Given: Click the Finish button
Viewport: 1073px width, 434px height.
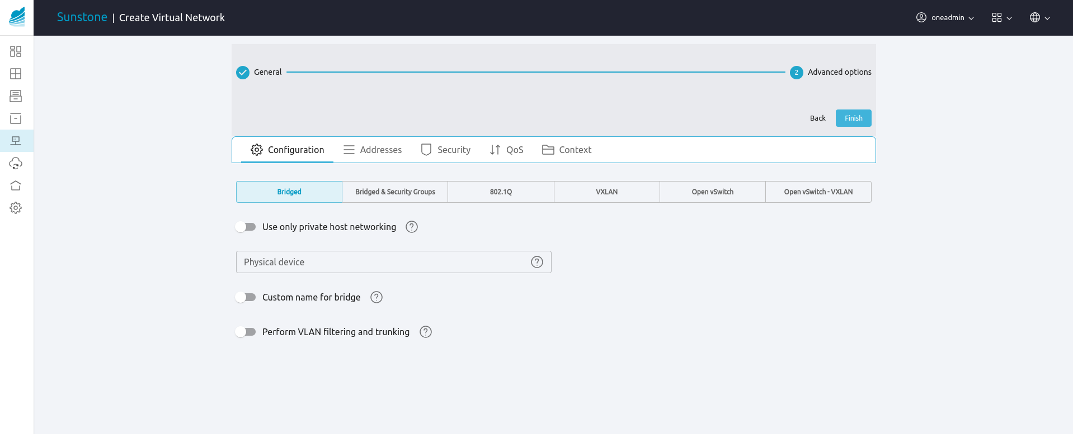Looking at the screenshot, I should [854, 118].
